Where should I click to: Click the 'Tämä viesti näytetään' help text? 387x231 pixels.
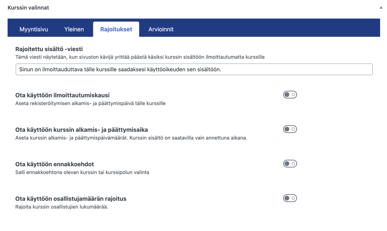[x=139, y=57]
